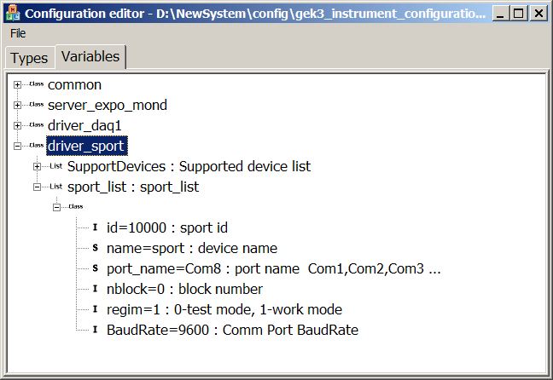Expand the driver_daq1 node

click(18, 126)
